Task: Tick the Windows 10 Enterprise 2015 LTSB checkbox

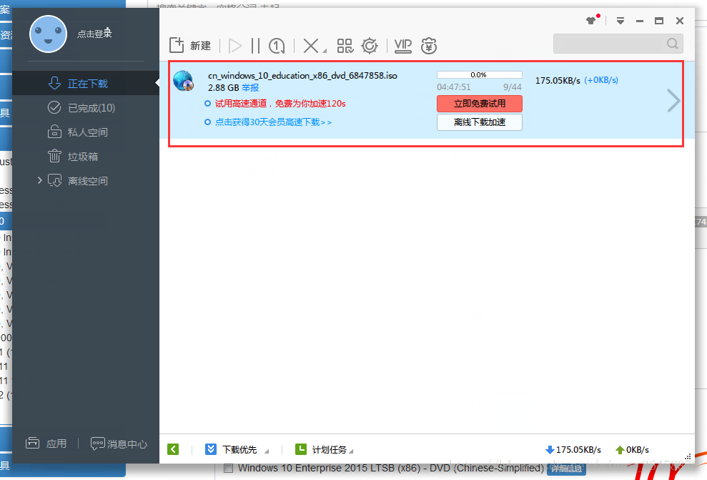Action: [229, 469]
